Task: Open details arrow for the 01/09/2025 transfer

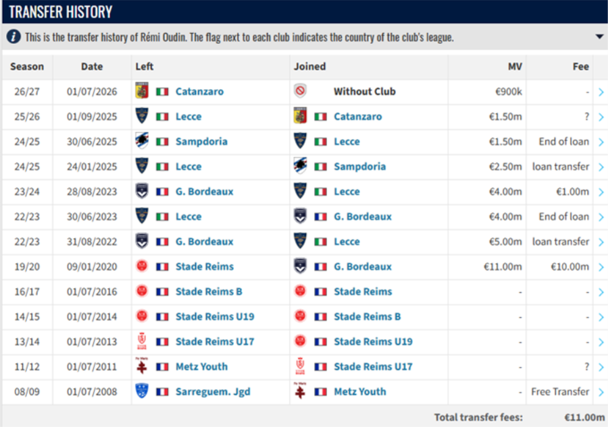Action: coord(601,117)
